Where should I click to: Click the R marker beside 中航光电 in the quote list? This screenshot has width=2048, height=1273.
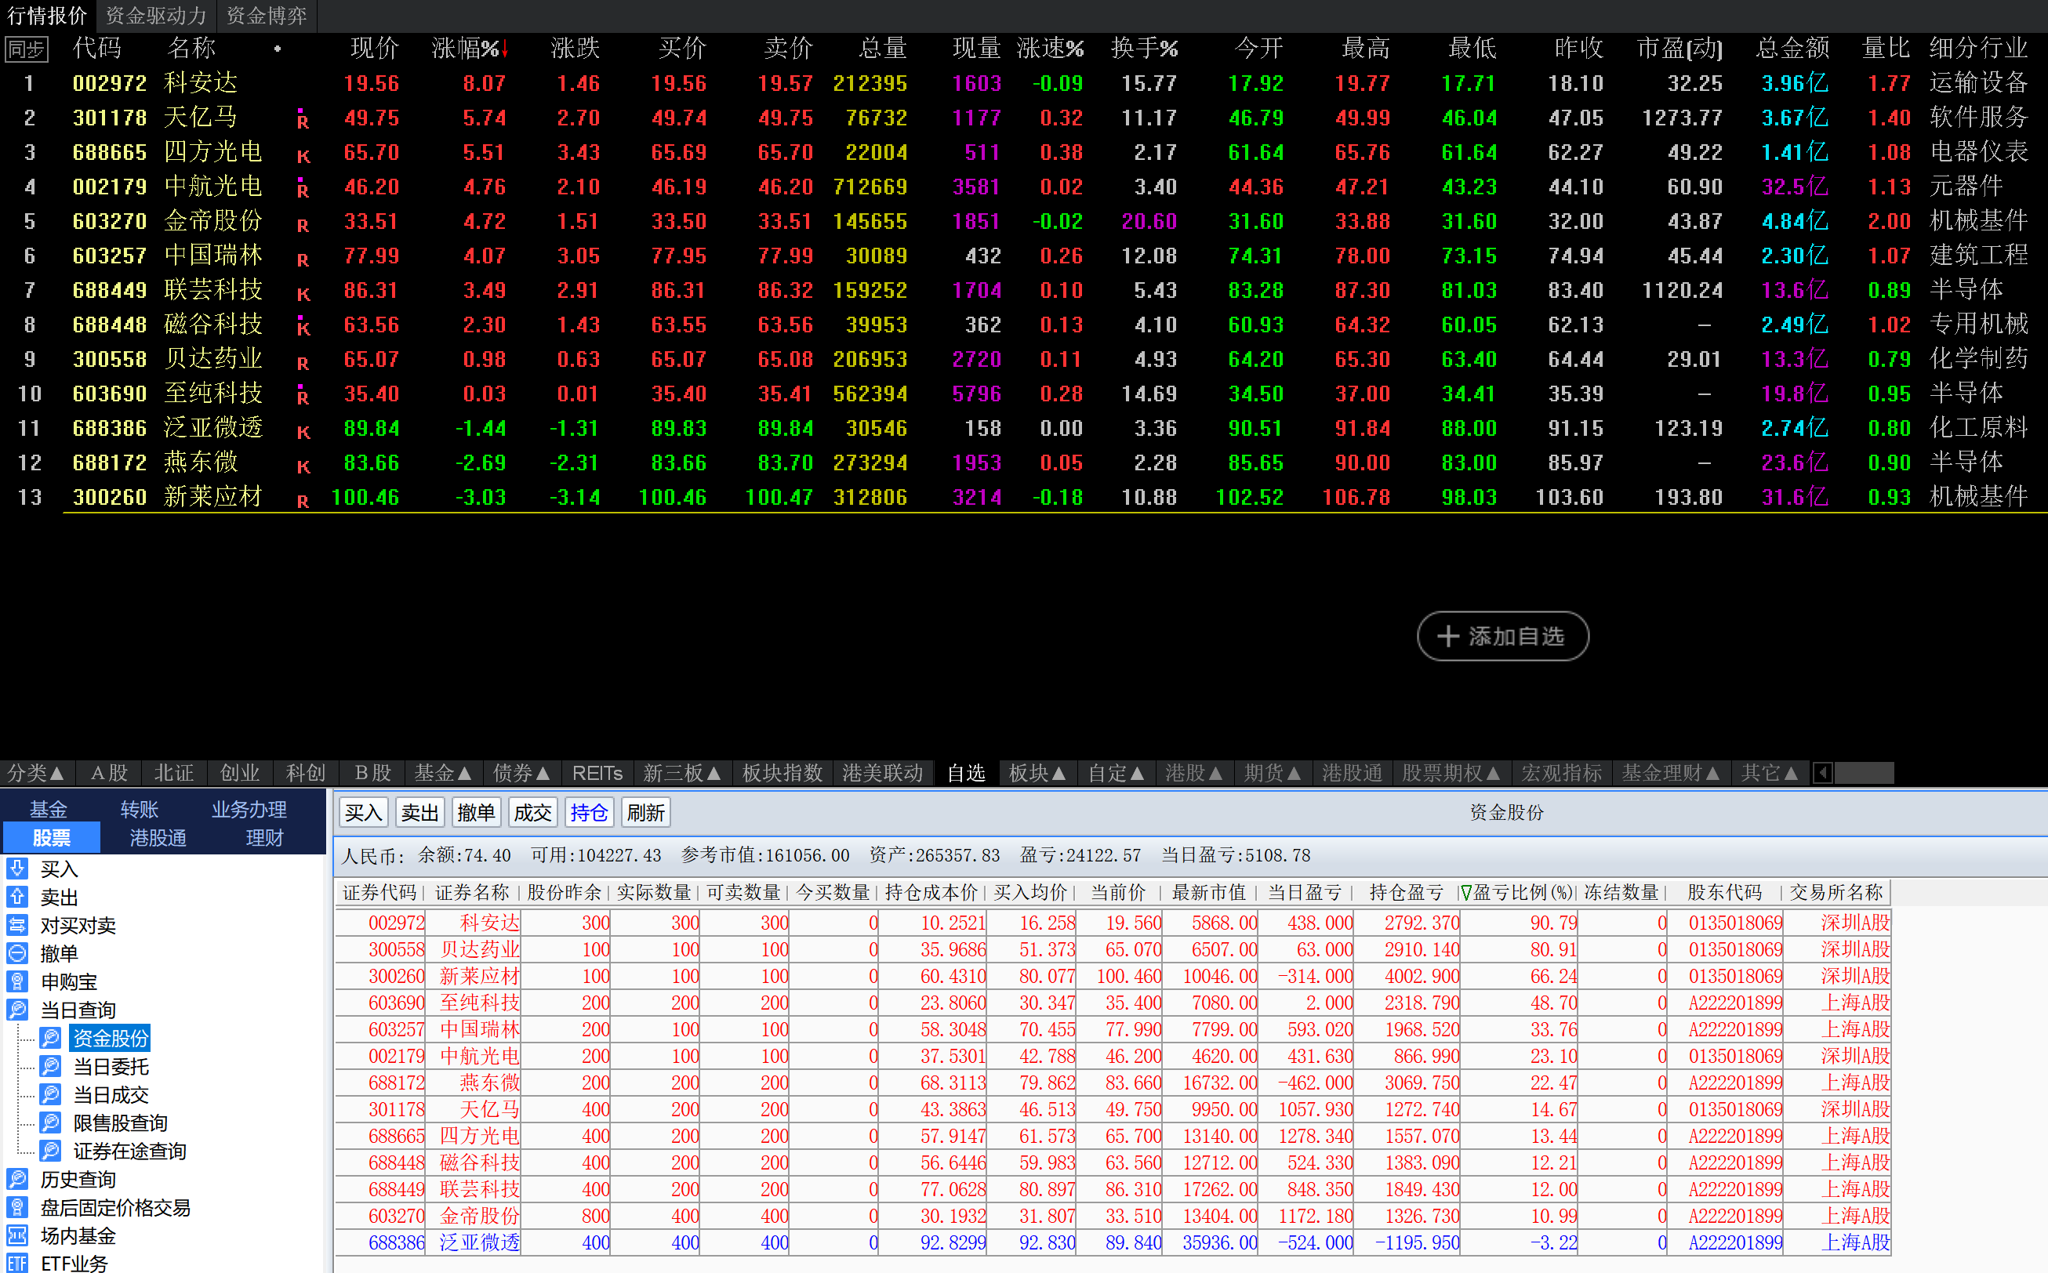click(303, 190)
